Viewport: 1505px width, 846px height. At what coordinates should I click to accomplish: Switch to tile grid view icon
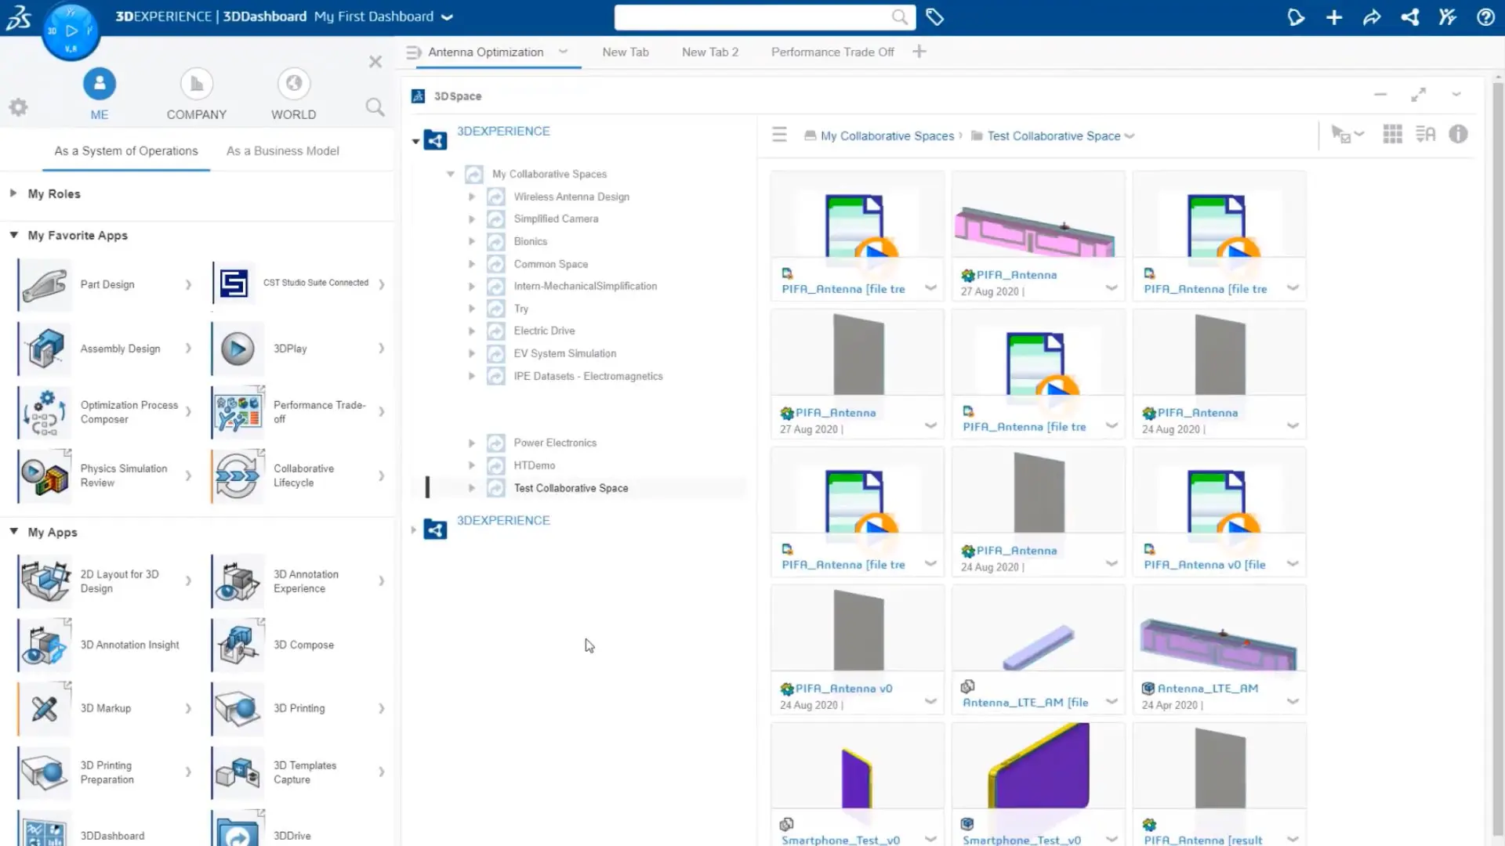click(x=1392, y=134)
